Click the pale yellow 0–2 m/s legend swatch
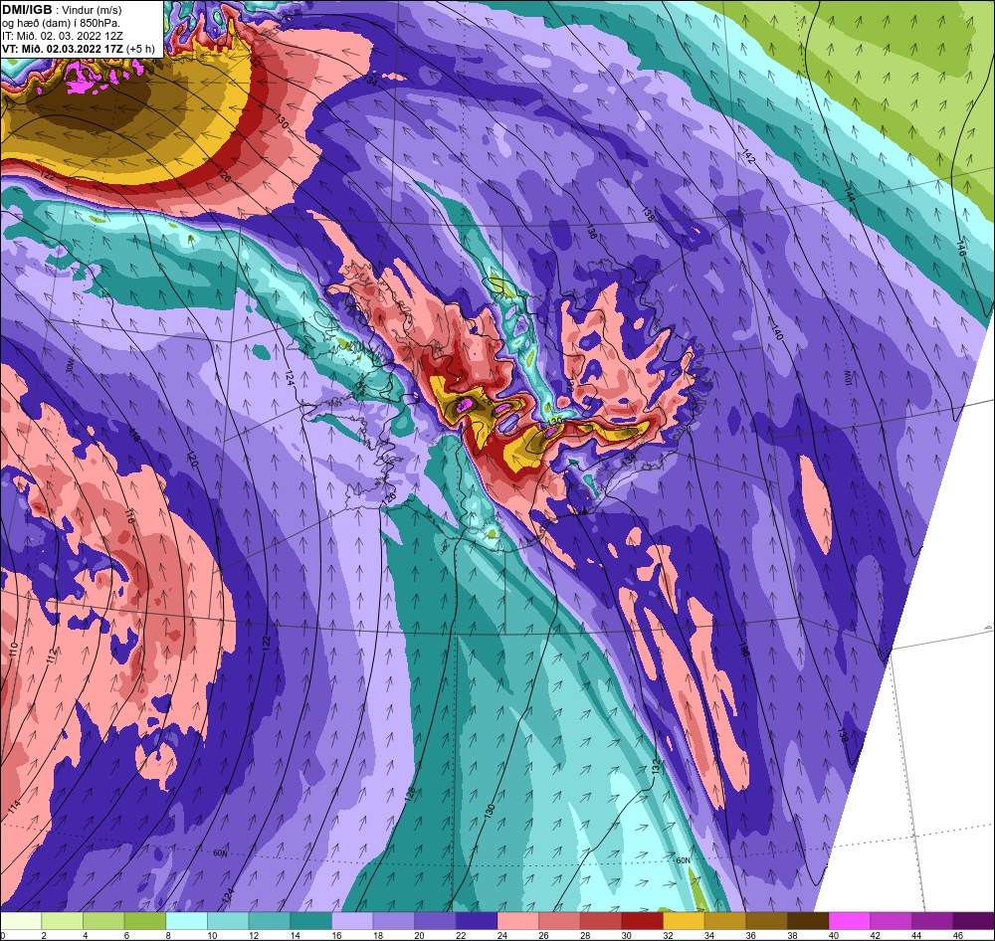Screen dimensions: 995x941 coord(21,921)
